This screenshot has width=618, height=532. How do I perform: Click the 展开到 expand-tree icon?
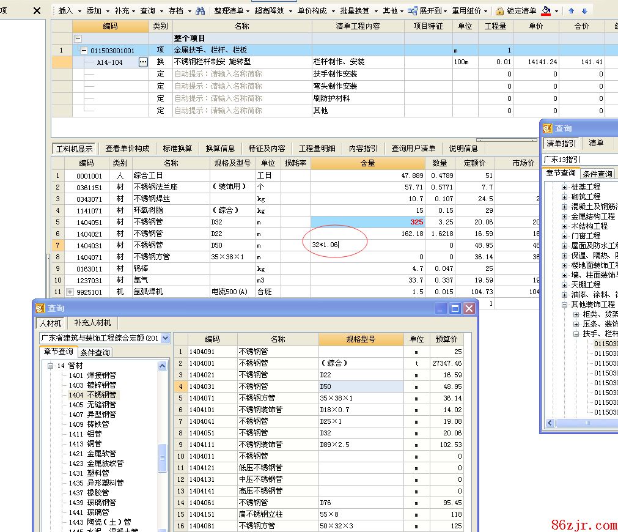pos(413,11)
